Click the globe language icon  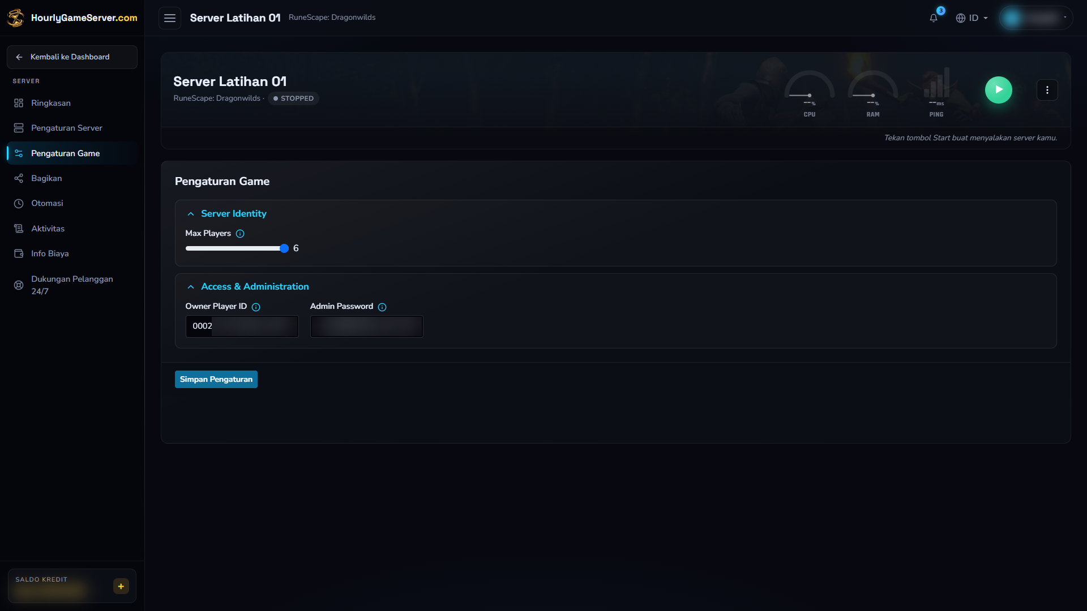coord(961,18)
